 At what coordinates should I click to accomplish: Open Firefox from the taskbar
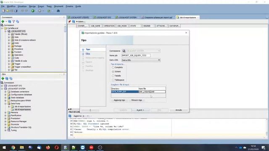[48, 147]
